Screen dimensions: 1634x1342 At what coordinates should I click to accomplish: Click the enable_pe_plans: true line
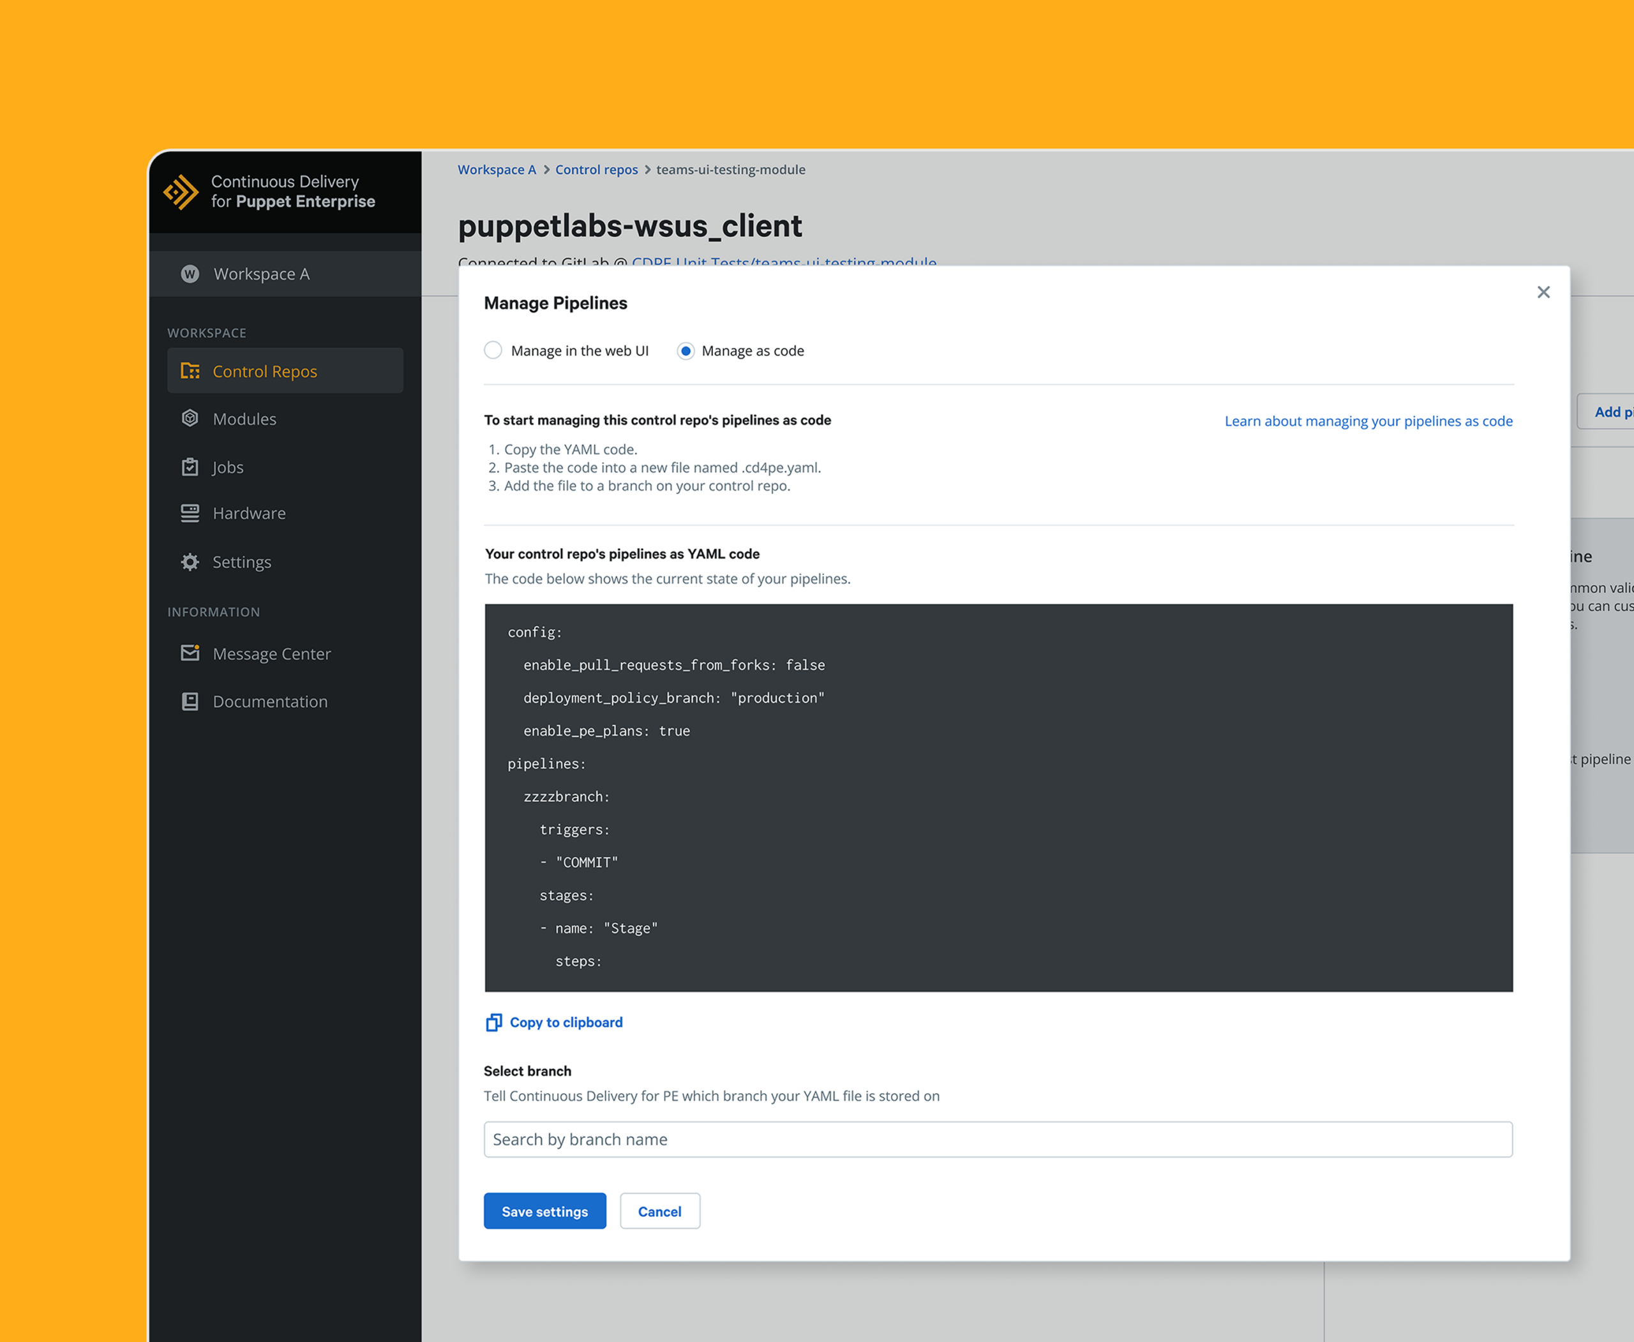click(x=606, y=731)
